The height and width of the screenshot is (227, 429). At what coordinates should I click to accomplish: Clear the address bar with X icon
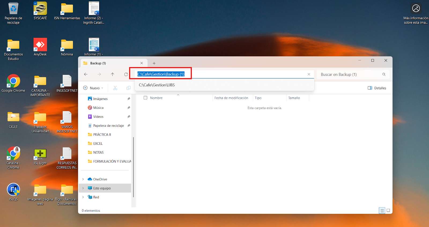(x=309, y=74)
